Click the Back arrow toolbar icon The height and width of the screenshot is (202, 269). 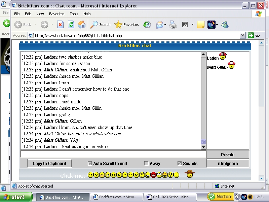click(x=18, y=25)
